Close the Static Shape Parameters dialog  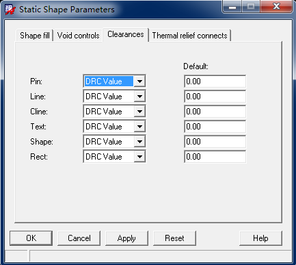point(276,6)
